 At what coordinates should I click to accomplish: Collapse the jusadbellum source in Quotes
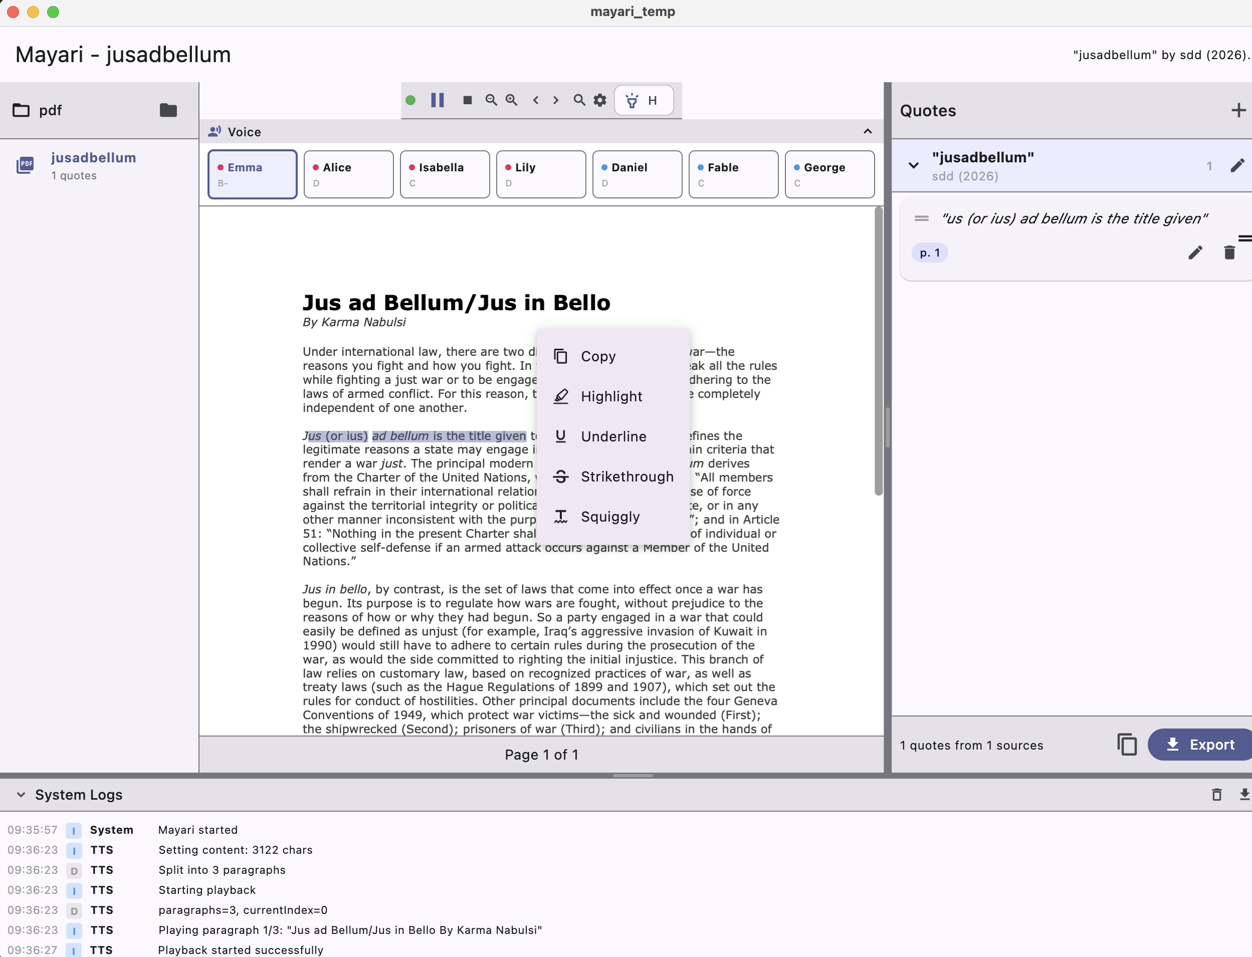click(x=914, y=166)
